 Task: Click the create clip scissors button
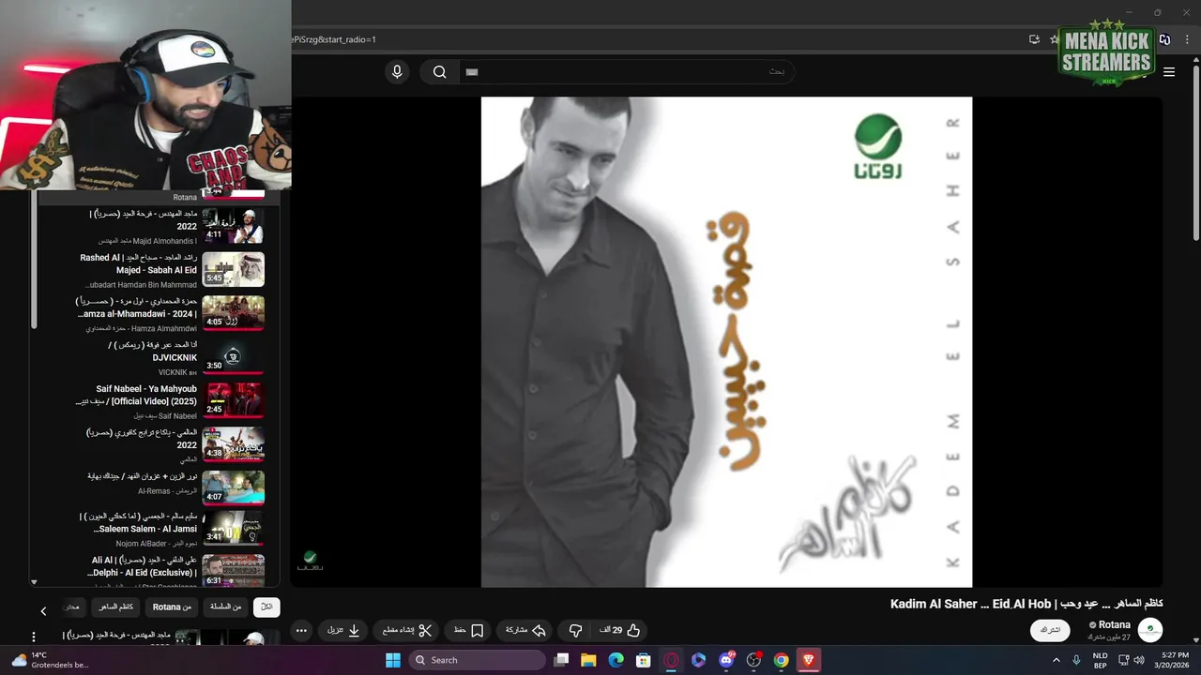(x=406, y=631)
